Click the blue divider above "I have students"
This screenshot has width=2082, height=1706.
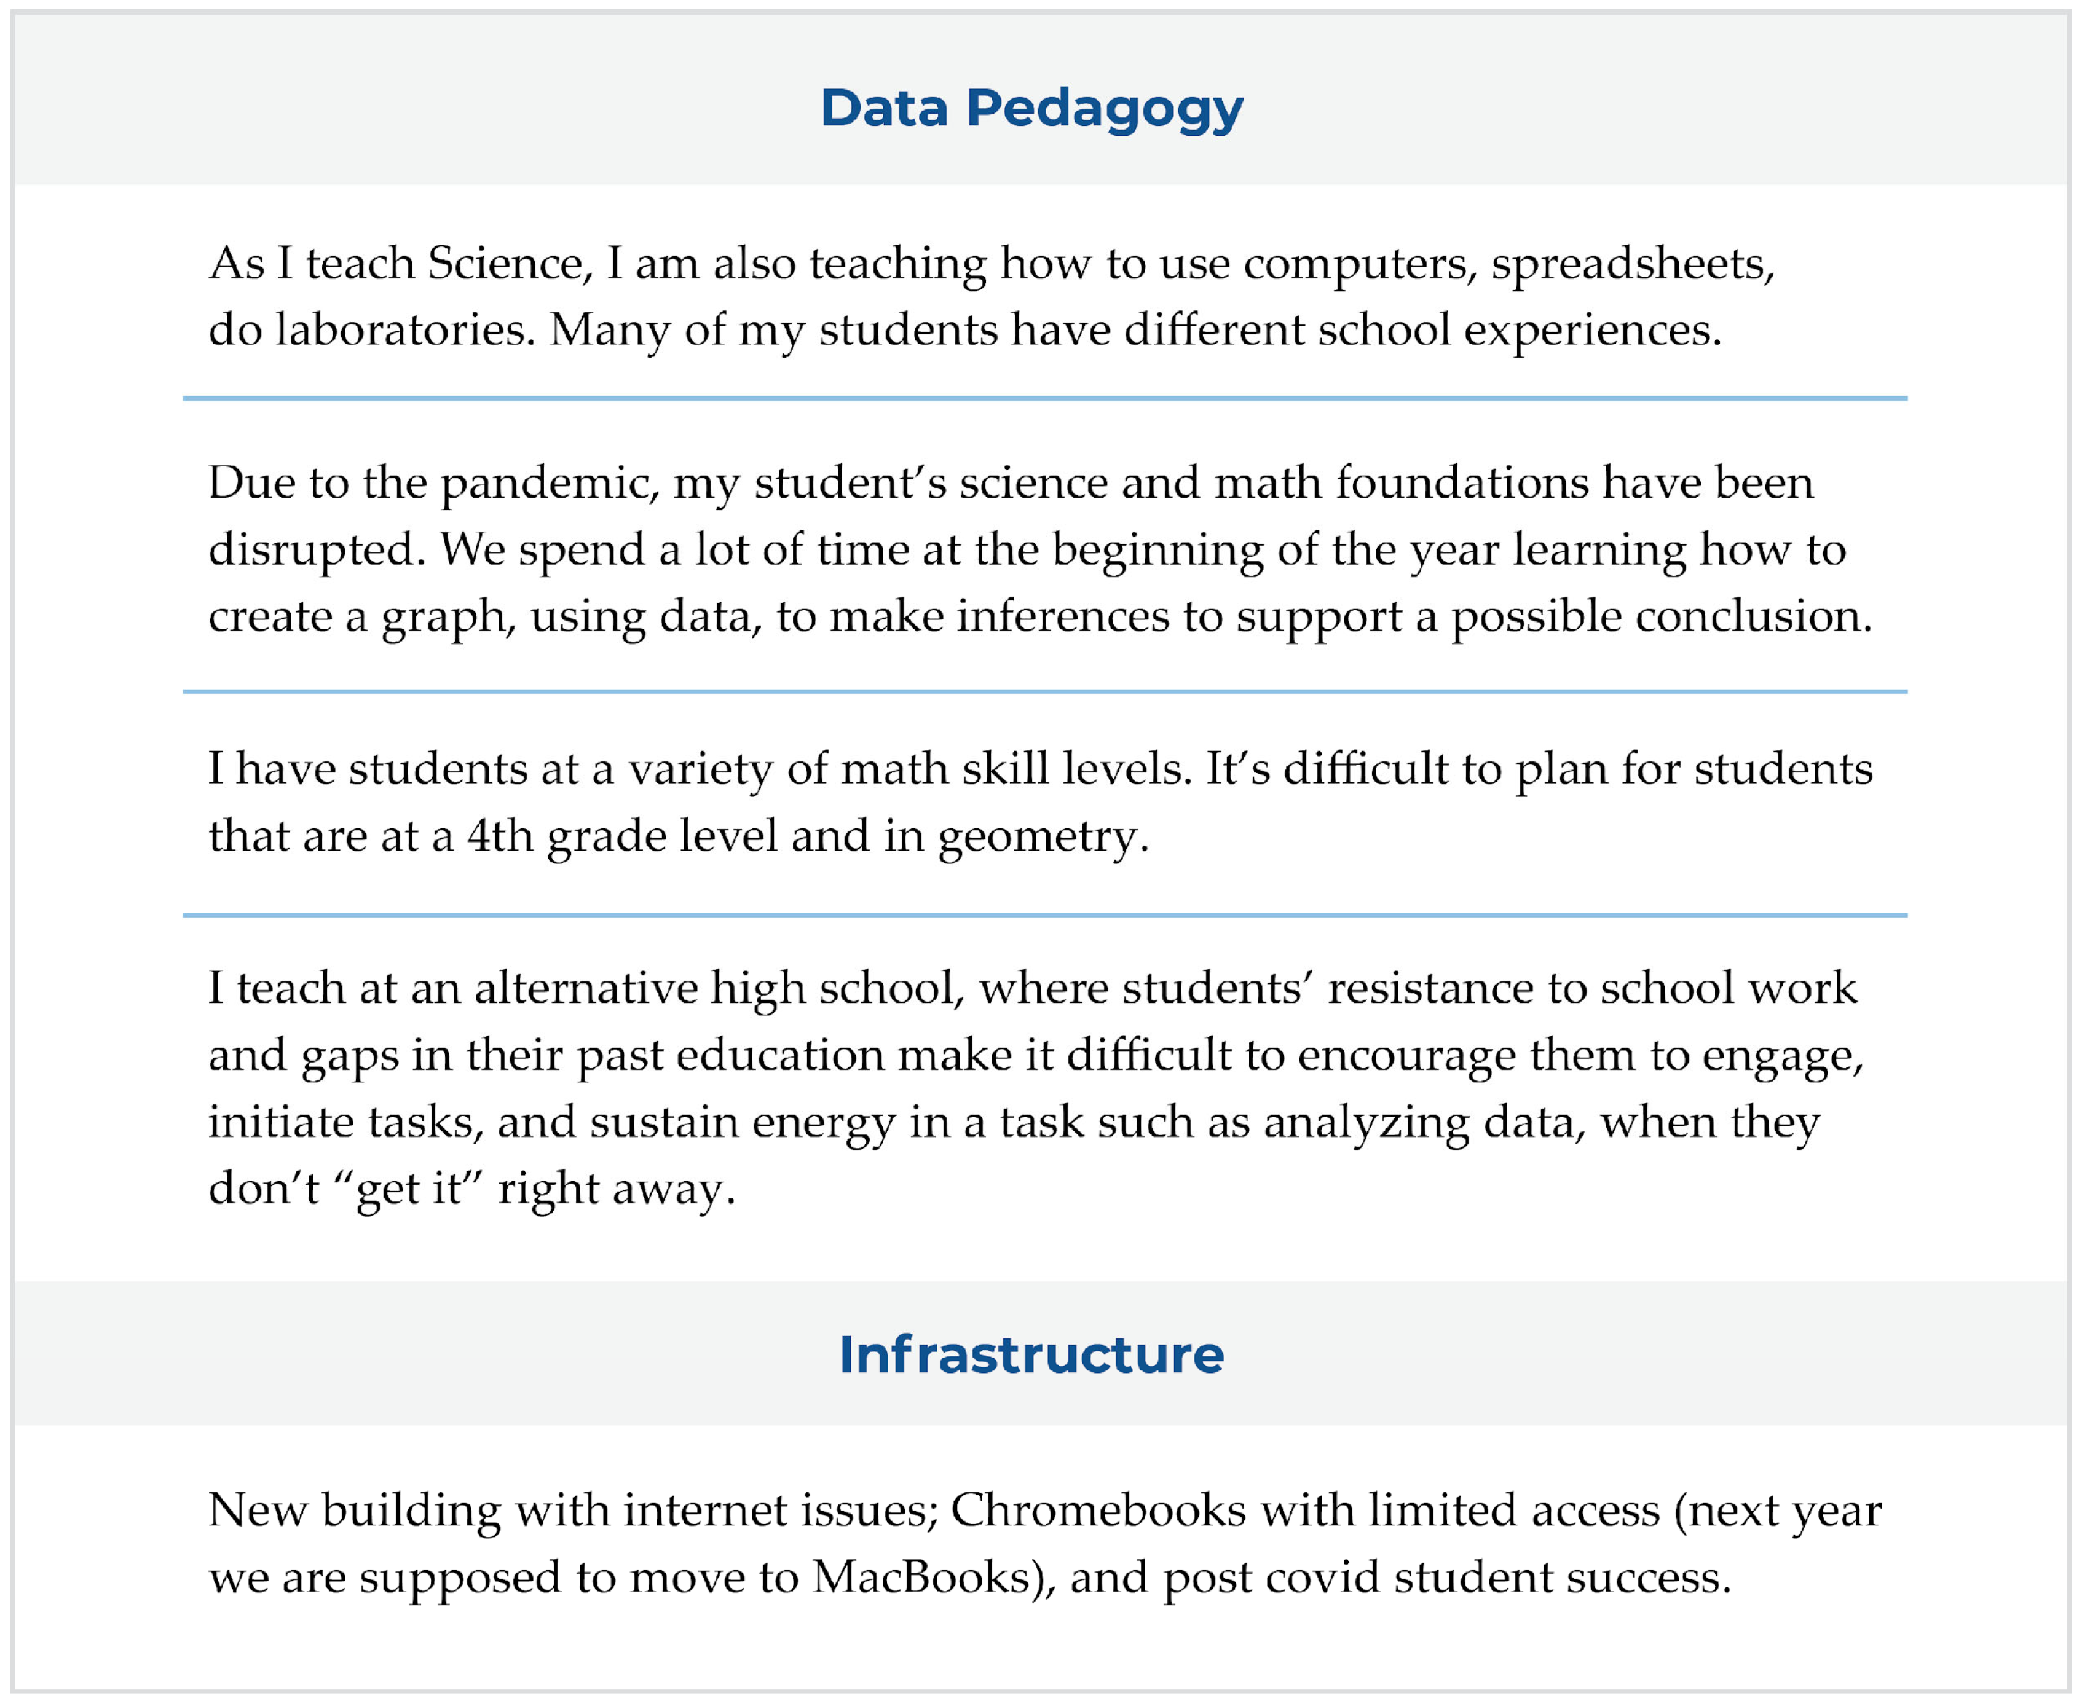1044,692
